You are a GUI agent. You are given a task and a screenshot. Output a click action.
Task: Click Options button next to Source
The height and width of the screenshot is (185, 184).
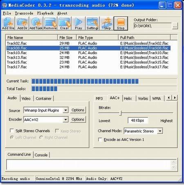pos(78,110)
